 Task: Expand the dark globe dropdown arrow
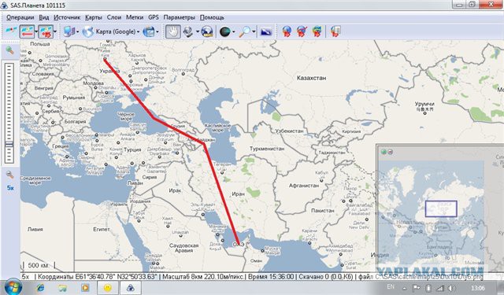click(x=234, y=31)
